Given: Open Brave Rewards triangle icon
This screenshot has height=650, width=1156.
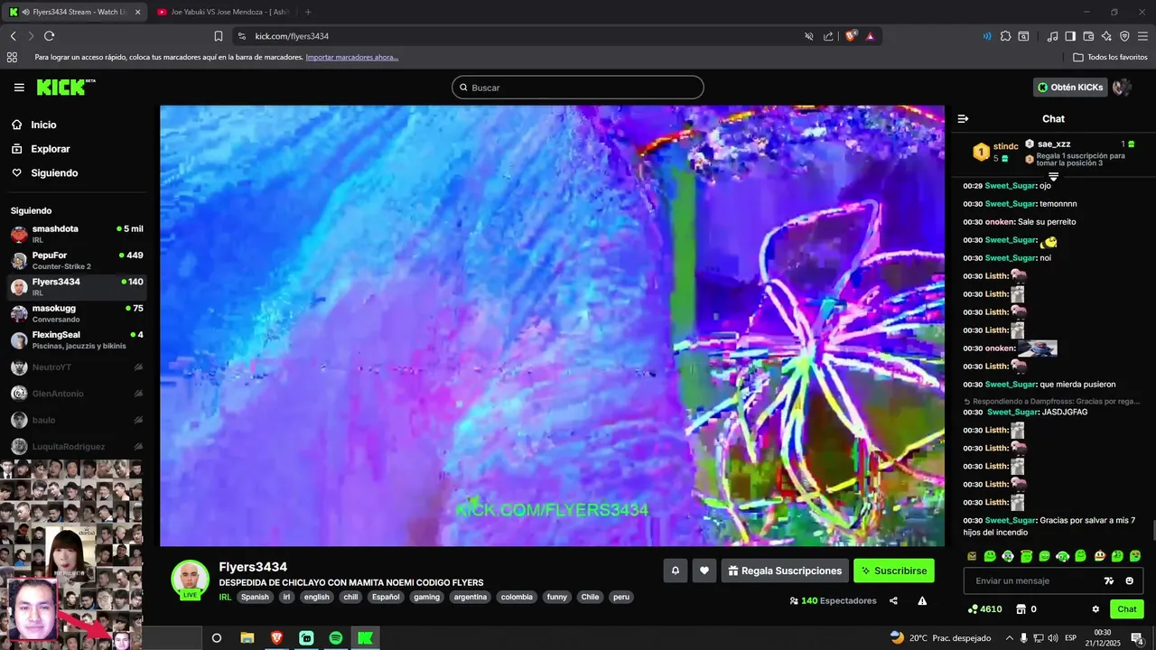Looking at the screenshot, I should click(x=870, y=36).
